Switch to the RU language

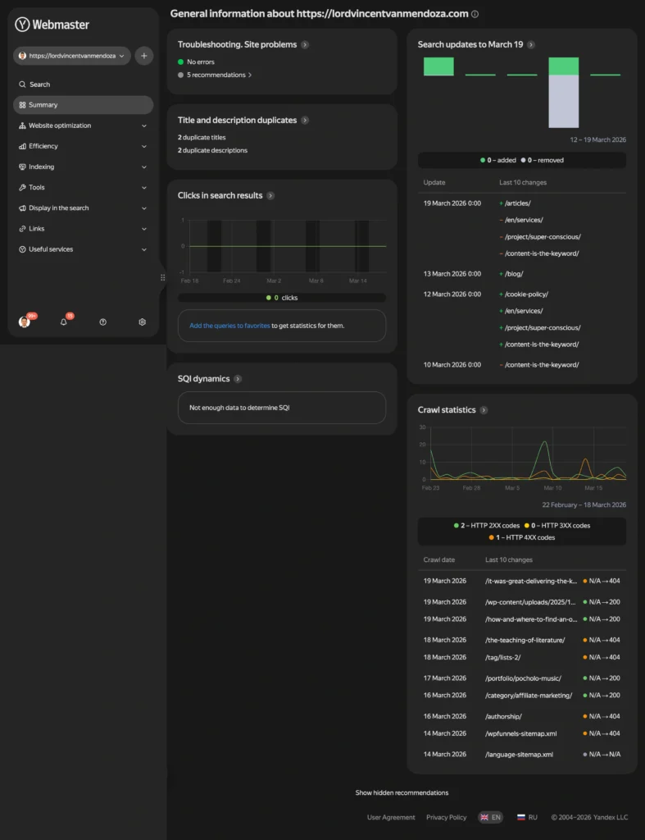point(527,818)
